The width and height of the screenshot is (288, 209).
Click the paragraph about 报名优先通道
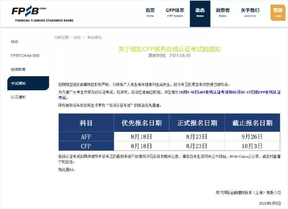[x=110, y=105]
